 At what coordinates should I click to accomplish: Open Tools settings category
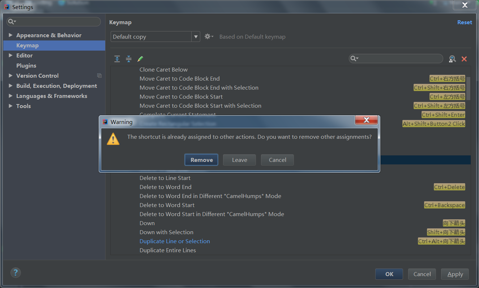(x=23, y=106)
